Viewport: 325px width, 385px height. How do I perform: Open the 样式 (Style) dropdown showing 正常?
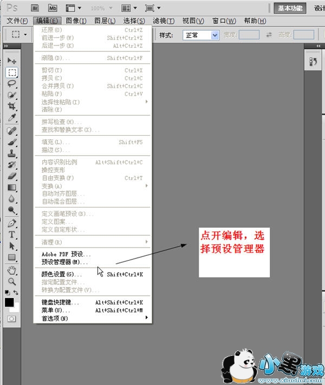201,35
